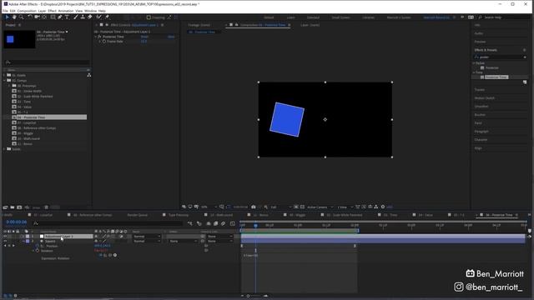The width and height of the screenshot is (534, 300).
Task: Select the Horizontal Type tool
Action: (x=67, y=17)
